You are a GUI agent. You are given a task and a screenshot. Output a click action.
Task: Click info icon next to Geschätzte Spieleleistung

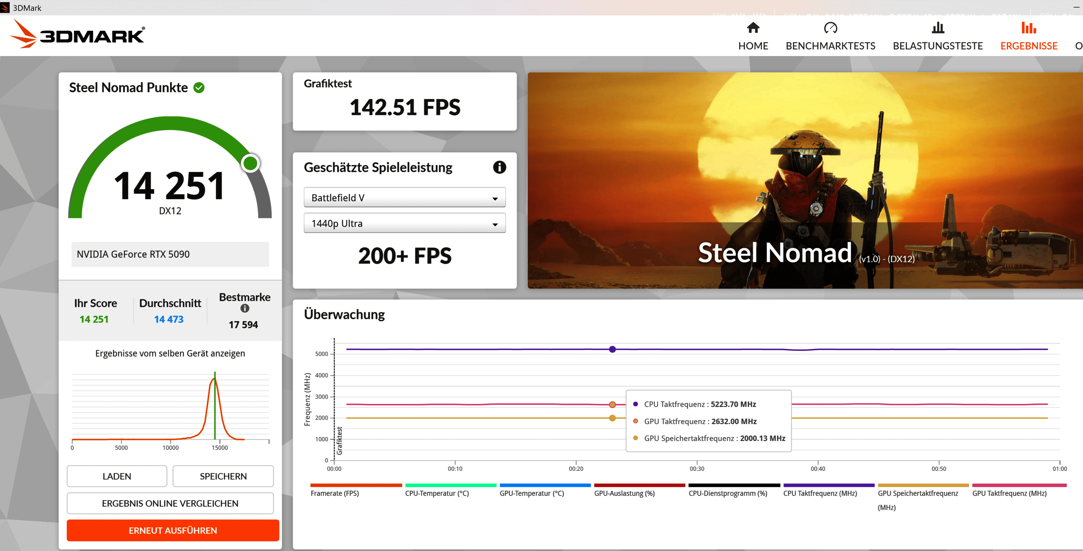pos(499,167)
